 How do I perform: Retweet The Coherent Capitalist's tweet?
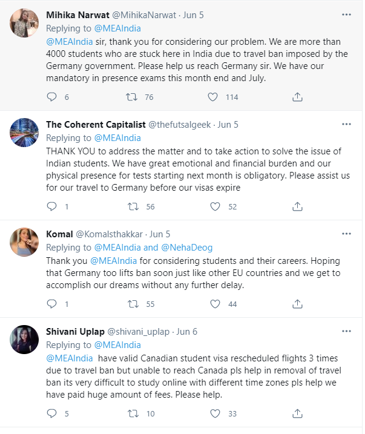coord(131,206)
